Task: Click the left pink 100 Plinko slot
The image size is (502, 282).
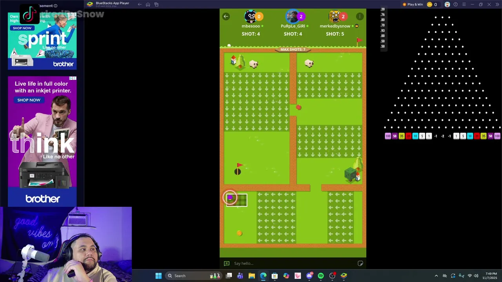Action: [x=388, y=136]
